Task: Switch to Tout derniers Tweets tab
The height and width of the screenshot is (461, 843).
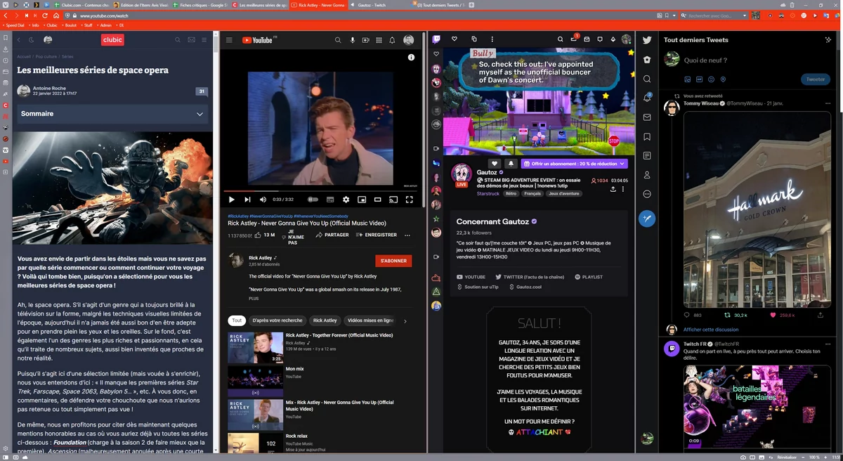Action: click(x=438, y=5)
